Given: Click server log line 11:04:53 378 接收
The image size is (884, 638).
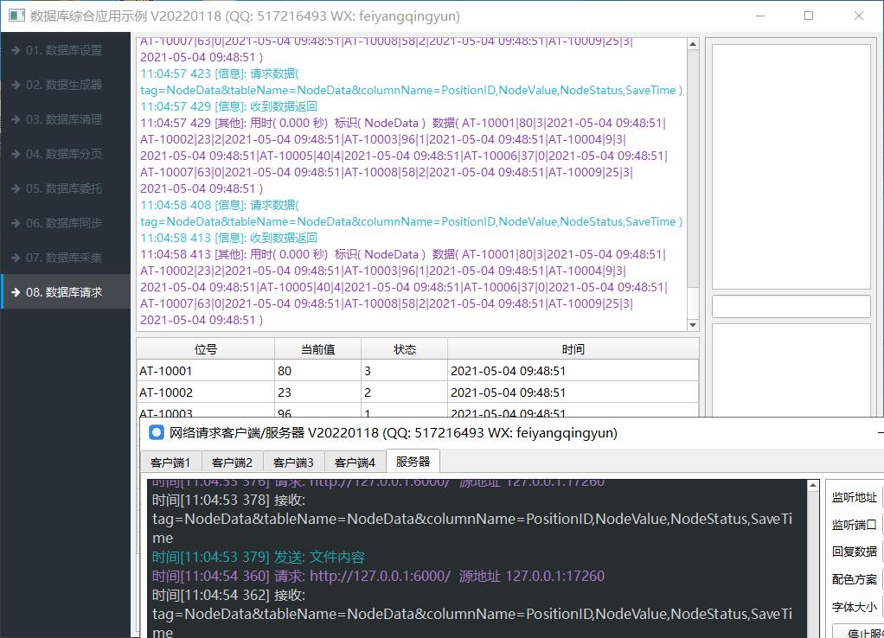Looking at the screenshot, I should [229, 500].
